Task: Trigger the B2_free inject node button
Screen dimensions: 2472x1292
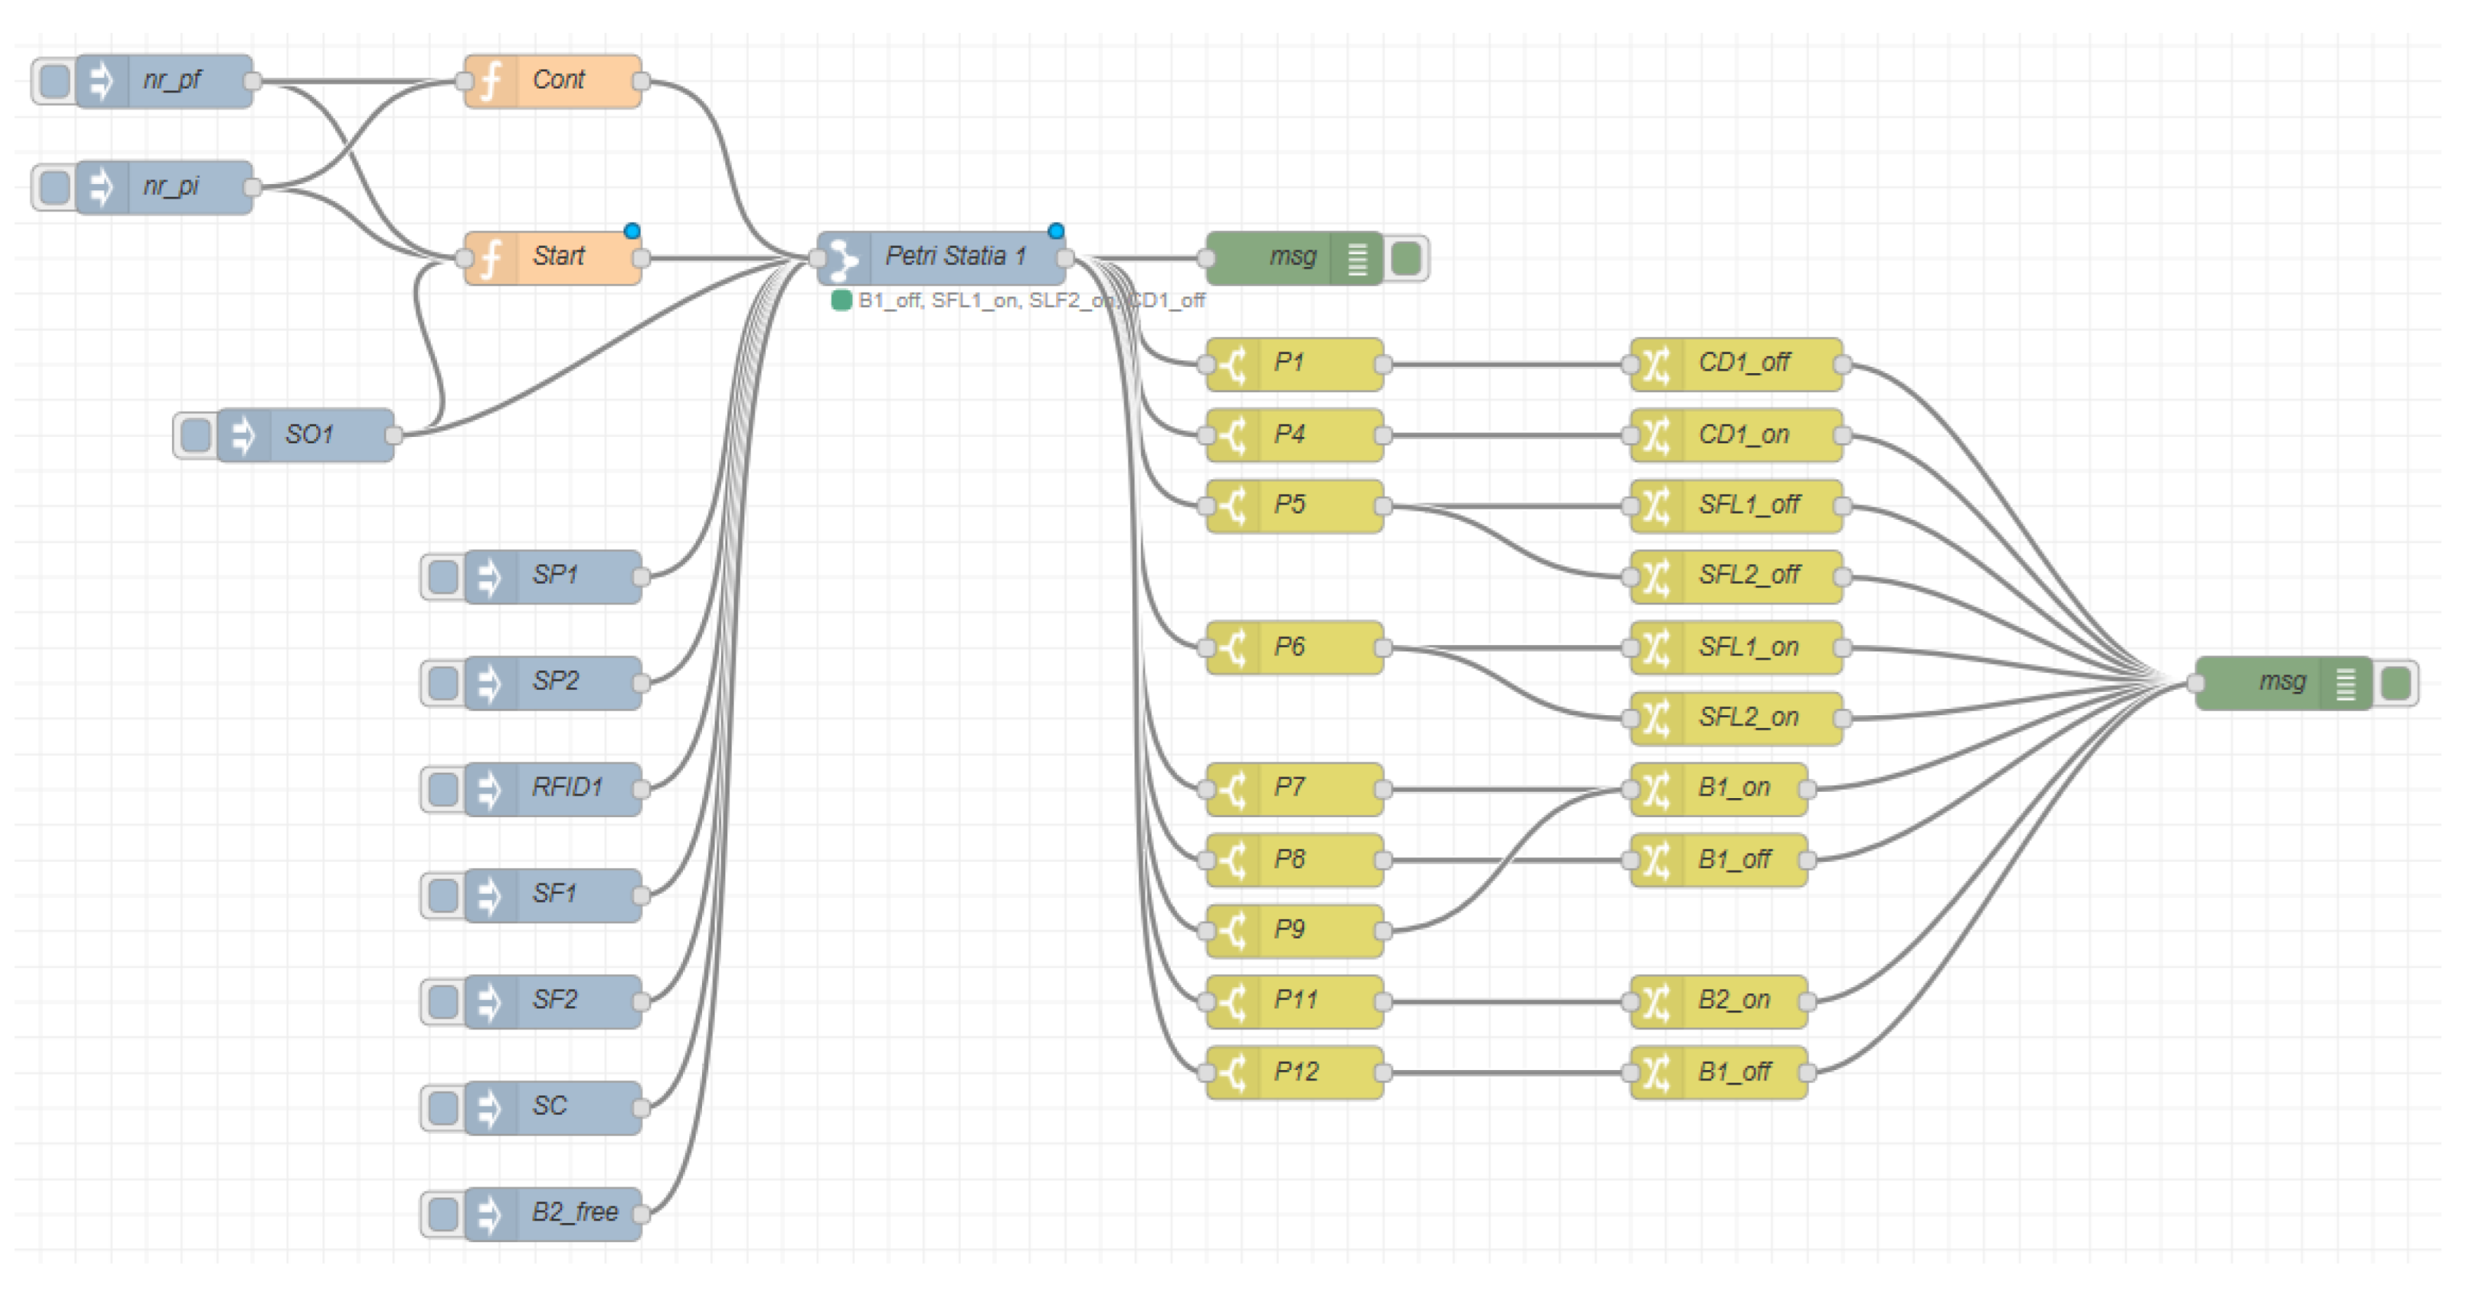Action: (x=443, y=1214)
